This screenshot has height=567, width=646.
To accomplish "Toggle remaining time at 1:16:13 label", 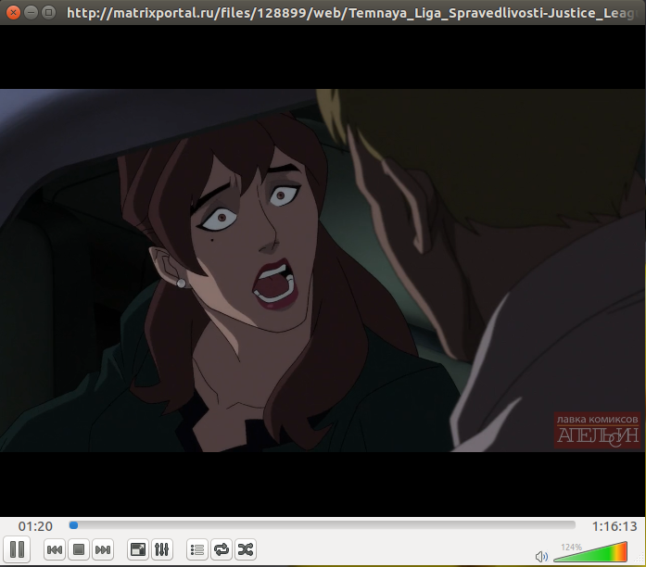I will pos(614,526).
